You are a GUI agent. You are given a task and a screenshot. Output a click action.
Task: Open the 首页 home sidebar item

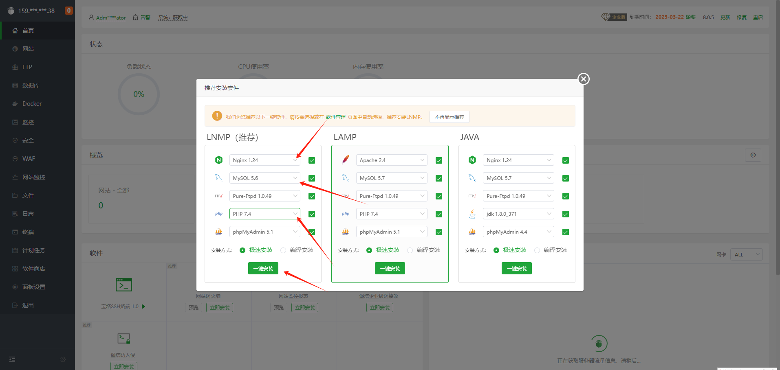click(37, 31)
